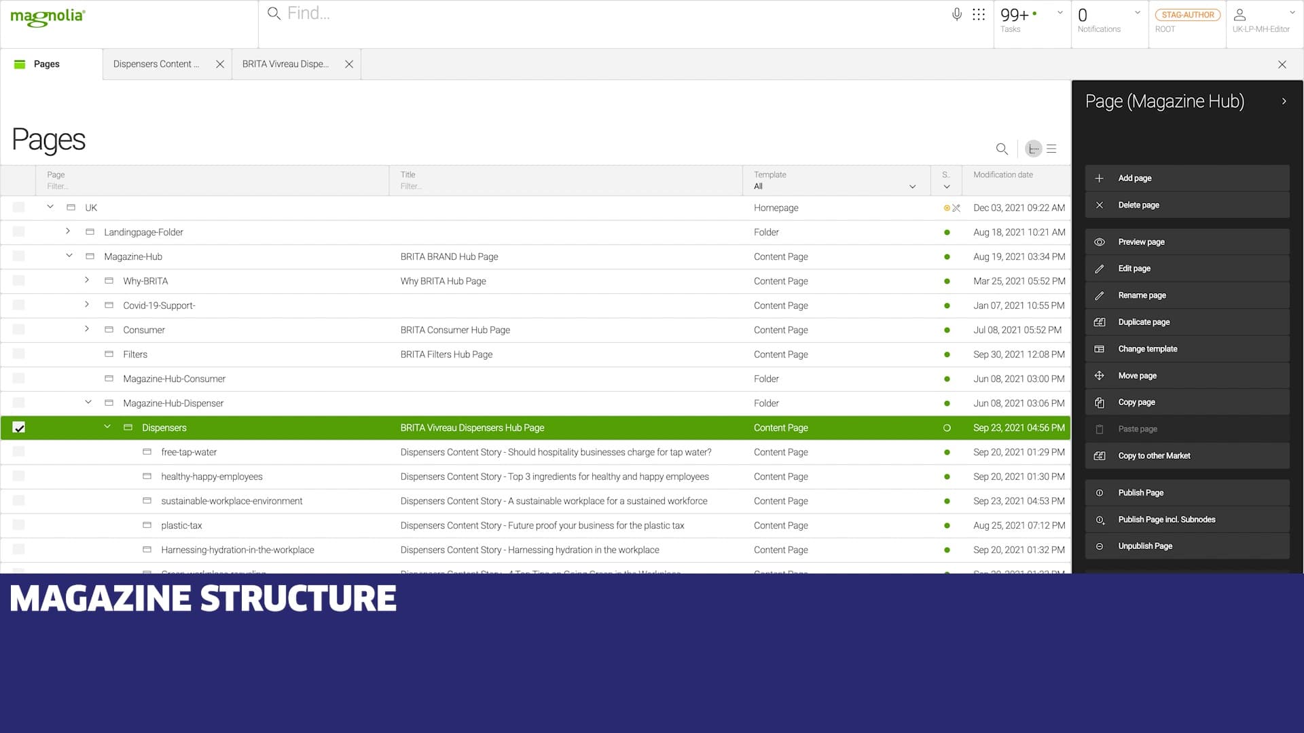Collapse the Magazine-Hub node

[69, 256]
